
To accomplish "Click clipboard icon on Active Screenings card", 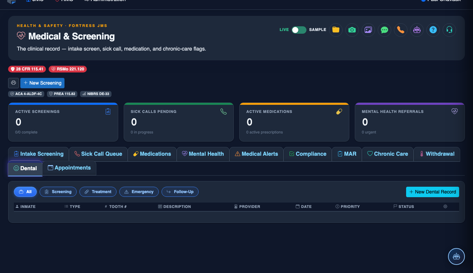I will coord(108,112).
